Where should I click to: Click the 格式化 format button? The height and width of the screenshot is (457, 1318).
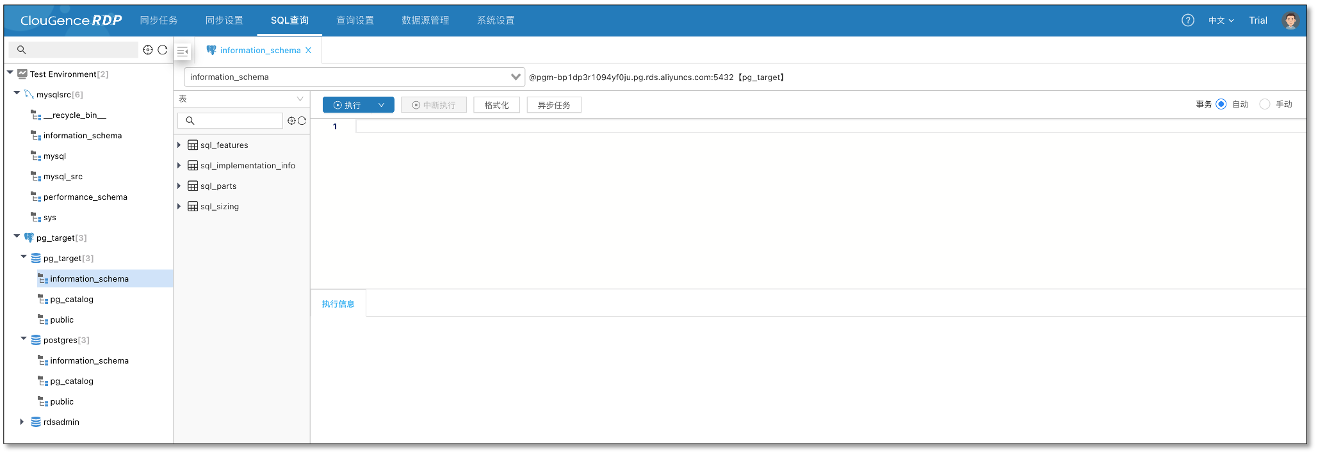[x=496, y=105]
